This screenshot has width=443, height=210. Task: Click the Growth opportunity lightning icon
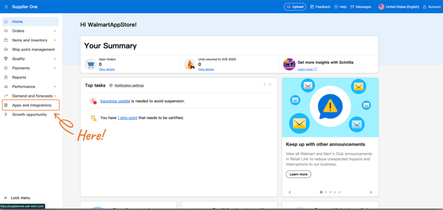(x=6, y=115)
